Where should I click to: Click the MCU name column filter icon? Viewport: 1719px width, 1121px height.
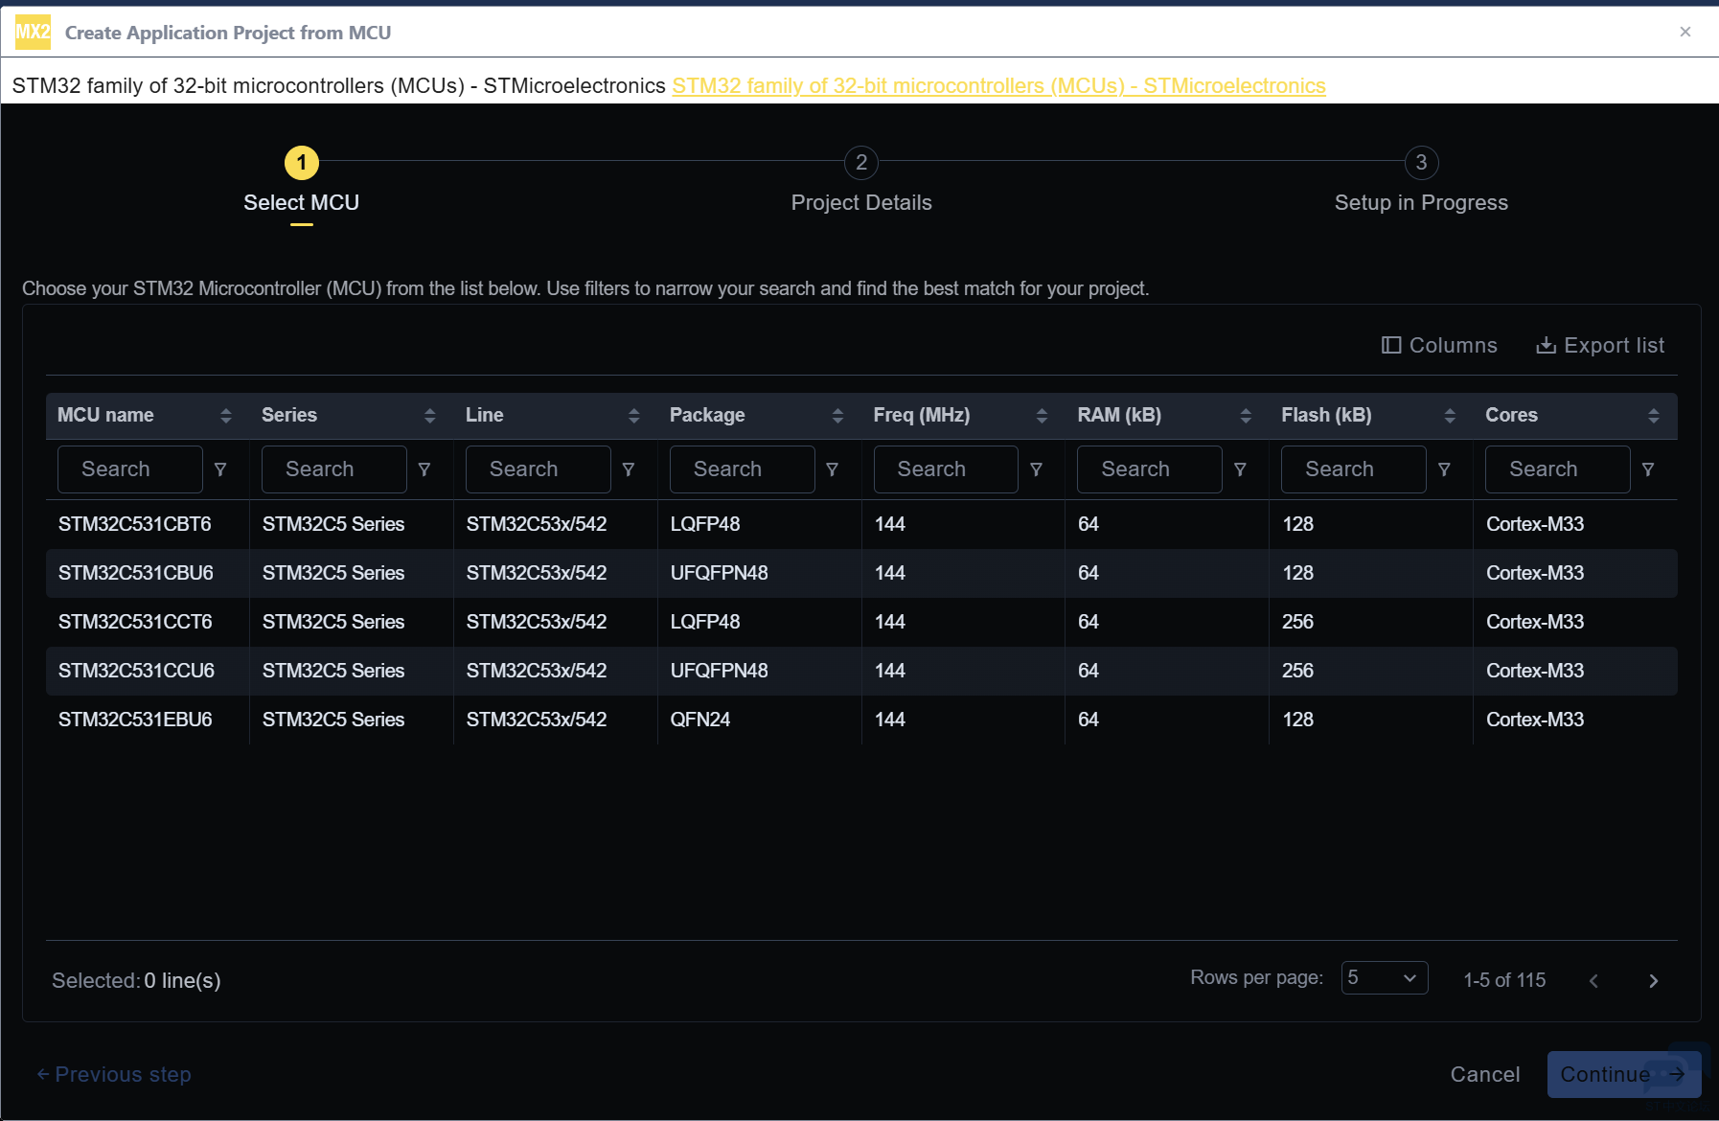tap(220, 469)
